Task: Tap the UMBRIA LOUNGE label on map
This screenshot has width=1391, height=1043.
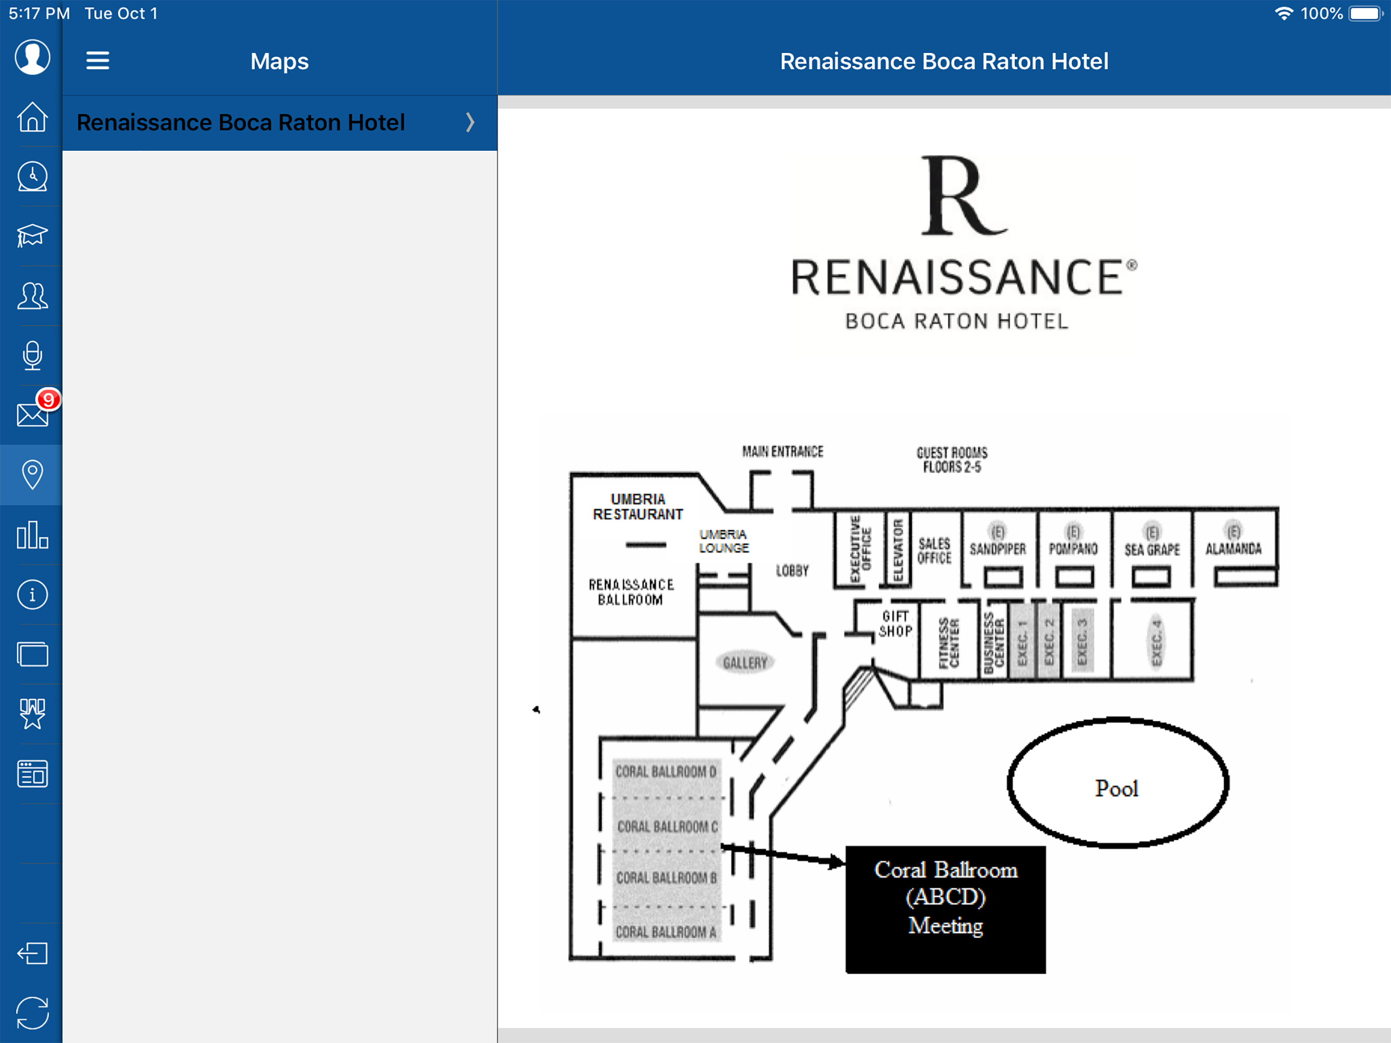Action: (x=724, y=541)
